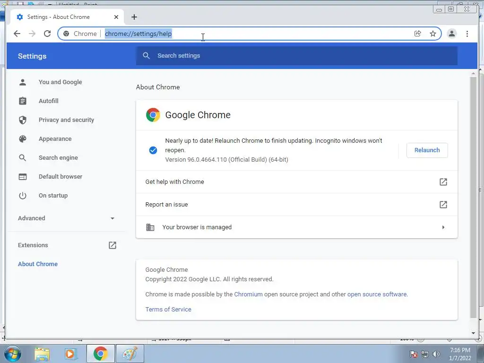Expand Your browser is managed arrow

443,227
